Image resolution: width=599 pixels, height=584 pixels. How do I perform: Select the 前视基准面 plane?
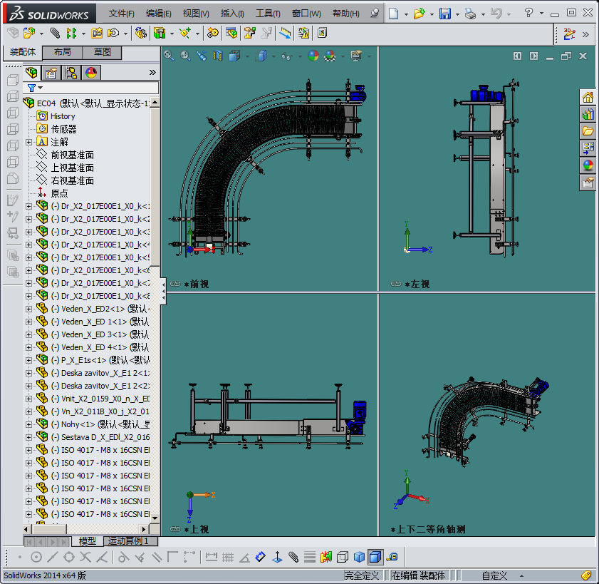coord(72,155)
